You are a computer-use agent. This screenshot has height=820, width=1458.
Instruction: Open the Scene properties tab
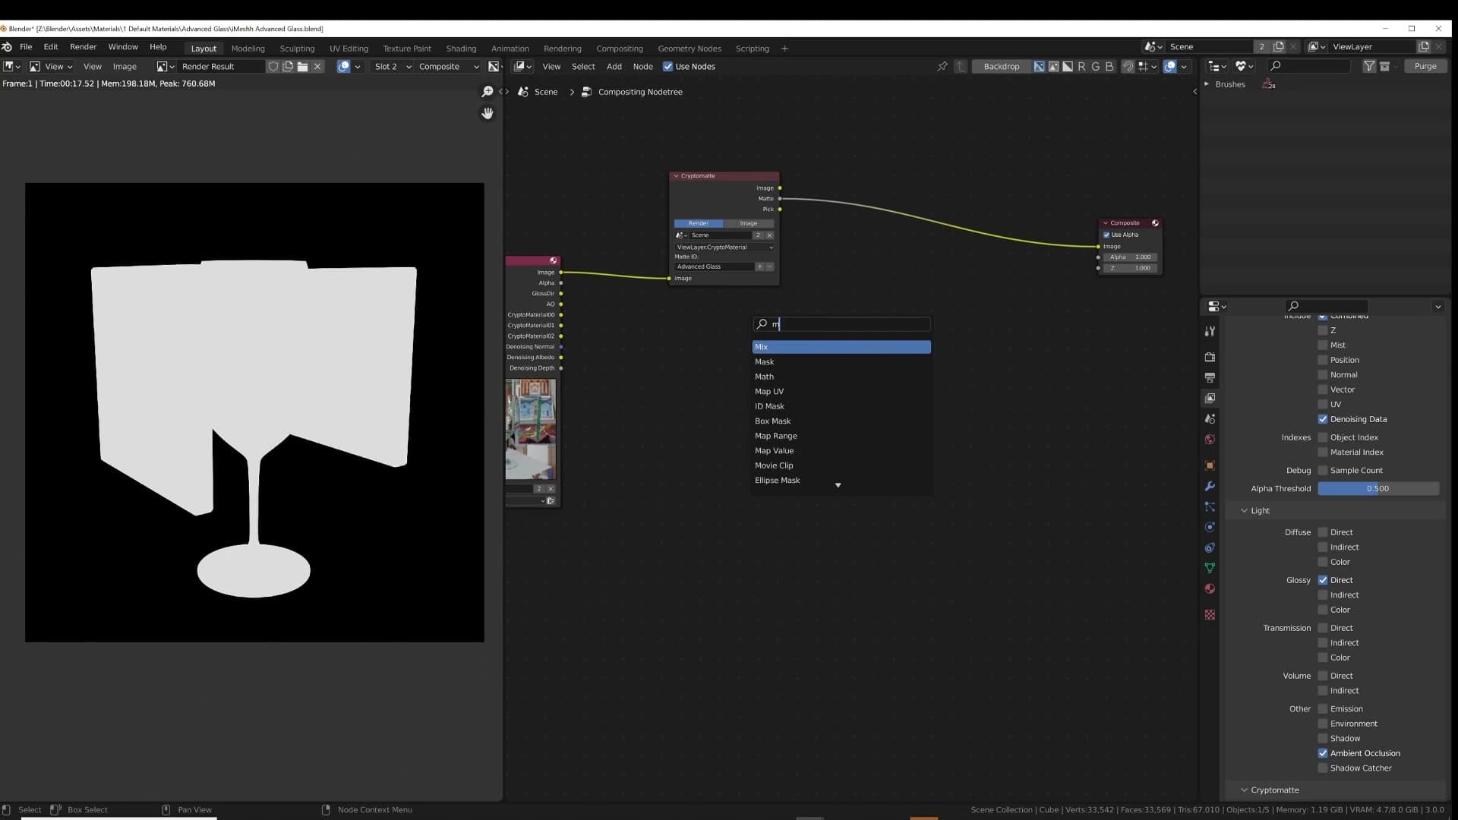(1210, 418)
